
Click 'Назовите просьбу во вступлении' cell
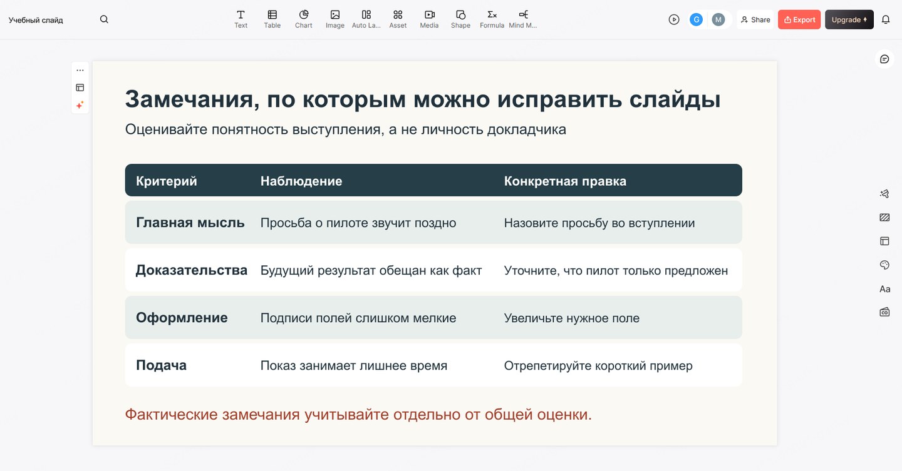coord(599,223)
